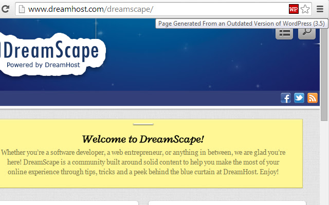Click the 'Welcome to DreamScape!' heading
The width and height of the screenshot is (329, 205).
[x=143, y=139]
